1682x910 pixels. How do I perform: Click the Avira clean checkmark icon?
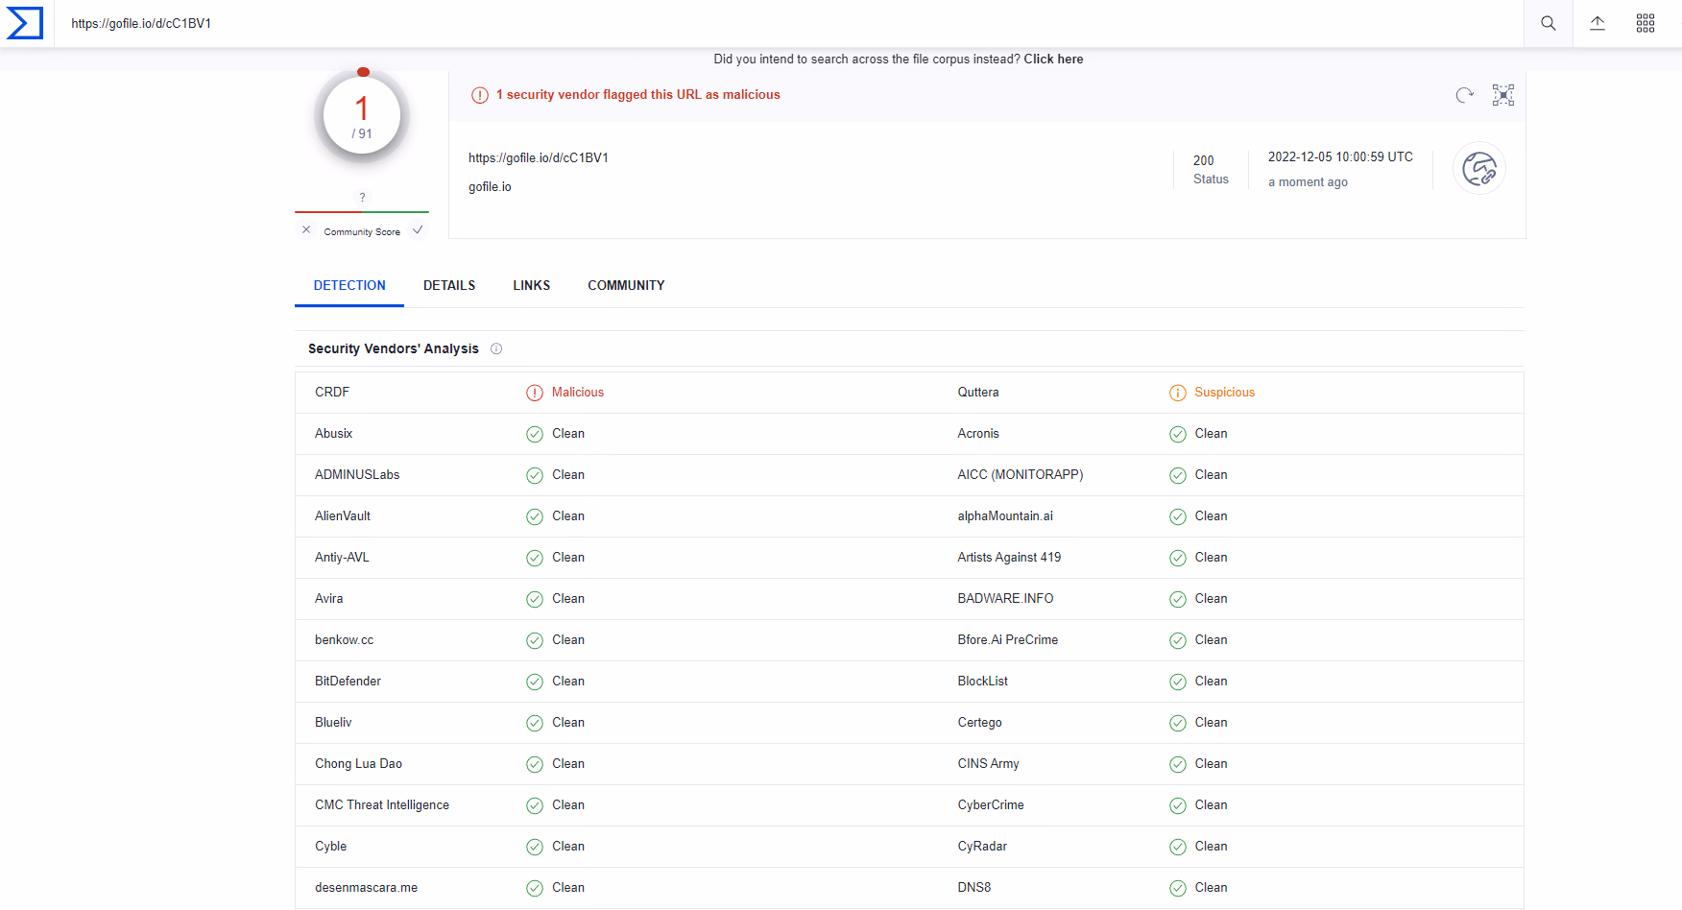tap(535, 599)
